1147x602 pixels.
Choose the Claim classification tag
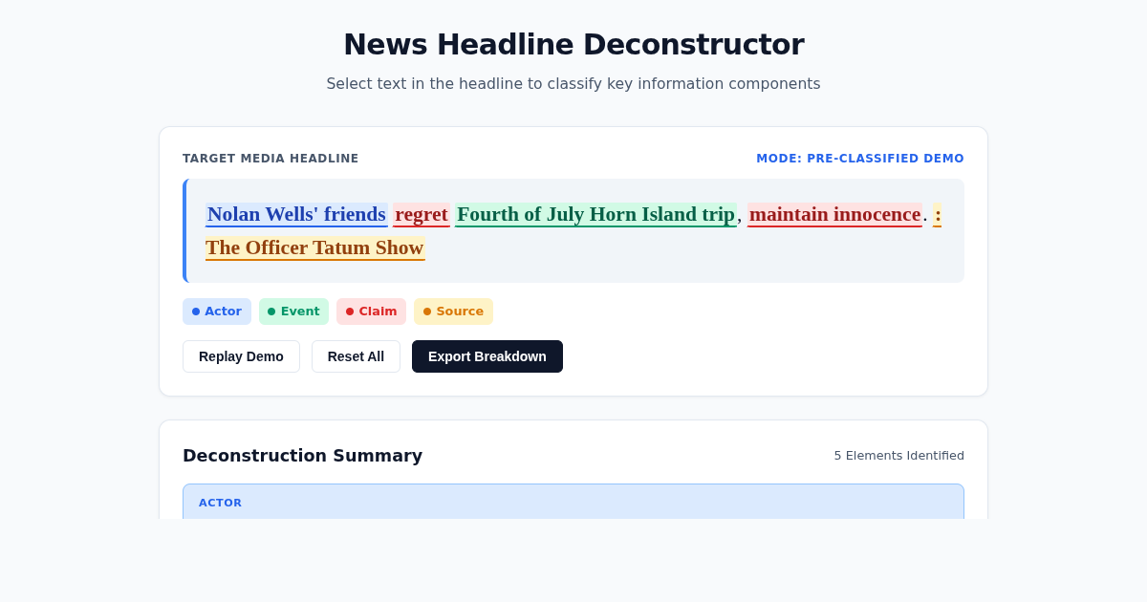371,312
